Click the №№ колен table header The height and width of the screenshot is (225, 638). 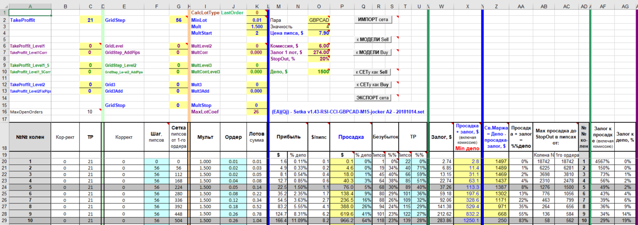pos(30,137)
